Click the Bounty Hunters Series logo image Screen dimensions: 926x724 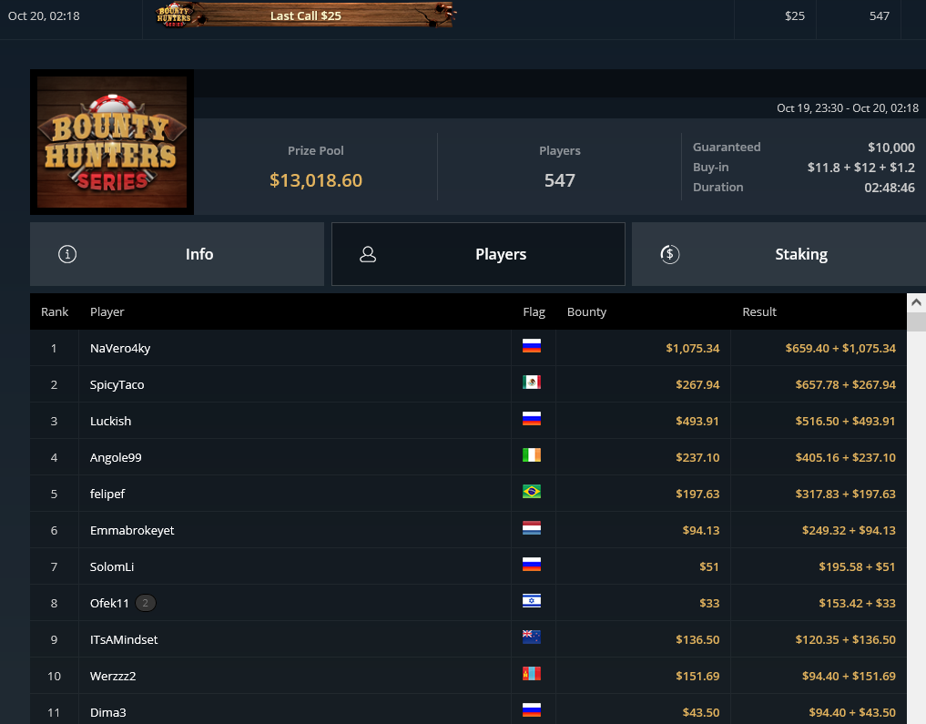click(112, 142)
